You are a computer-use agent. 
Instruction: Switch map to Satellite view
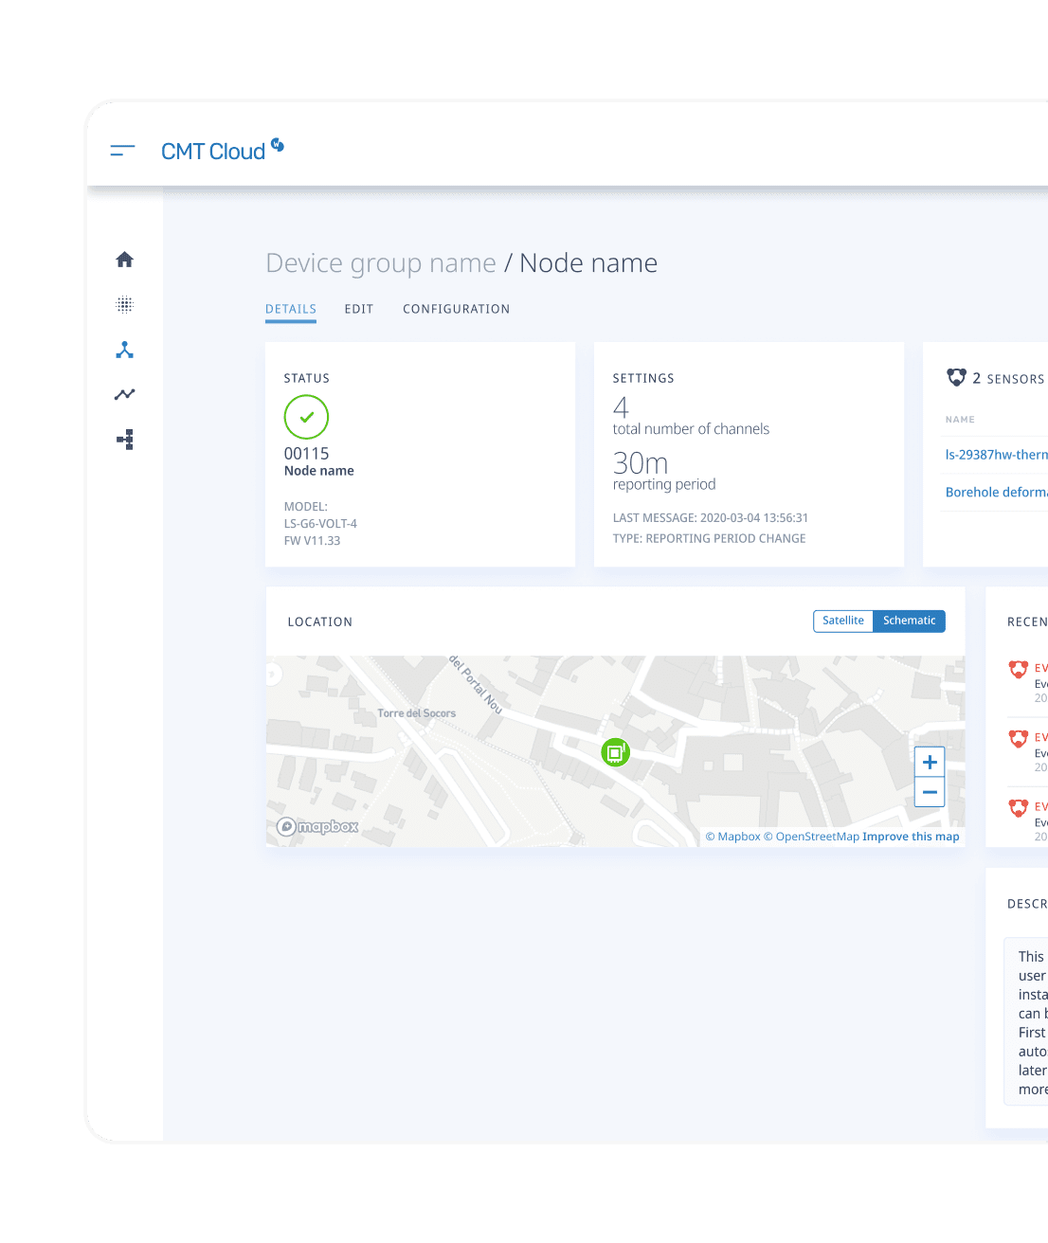tap(842, 621)
